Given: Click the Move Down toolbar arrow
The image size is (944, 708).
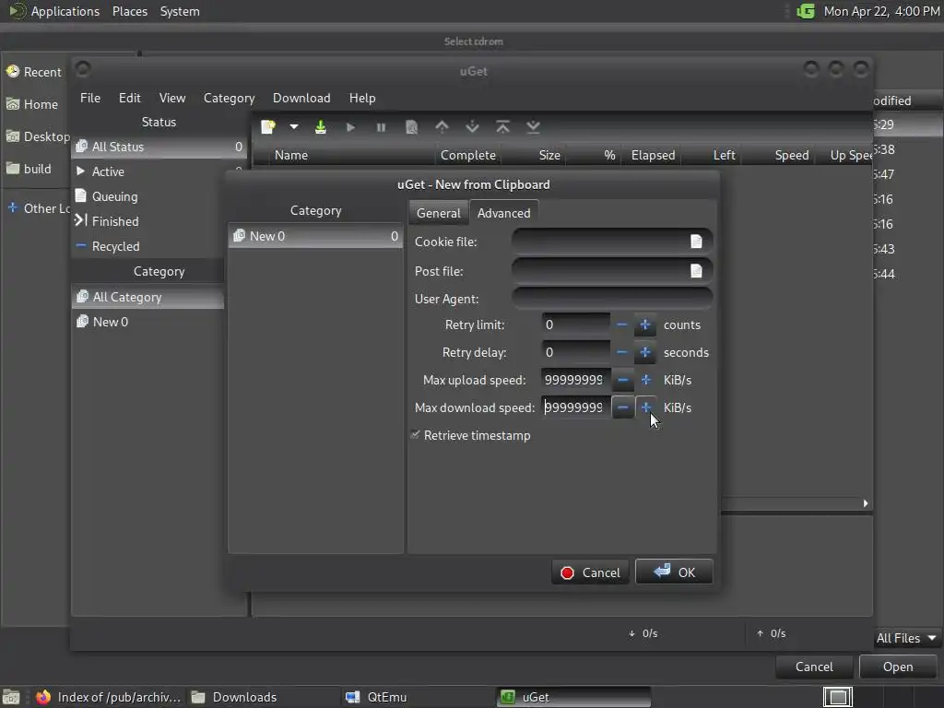Looking at the screenshot, I should coord(473,127).
